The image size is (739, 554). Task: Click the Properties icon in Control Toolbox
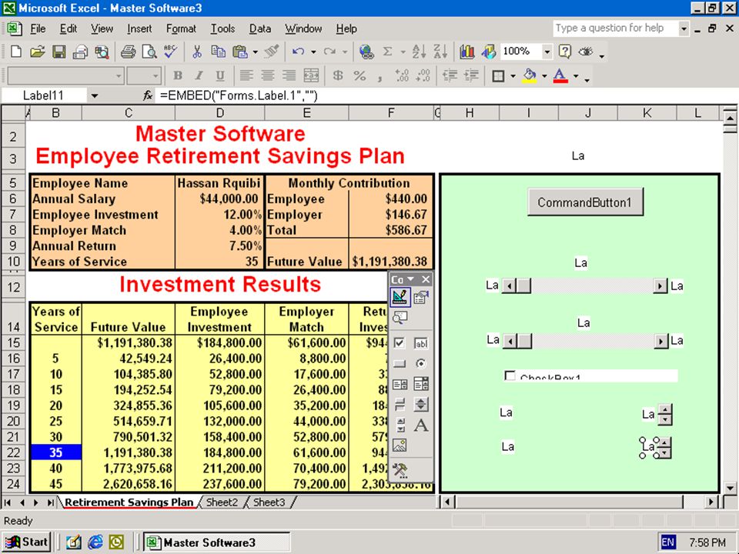pyautogui.click(x=421, y=297)
